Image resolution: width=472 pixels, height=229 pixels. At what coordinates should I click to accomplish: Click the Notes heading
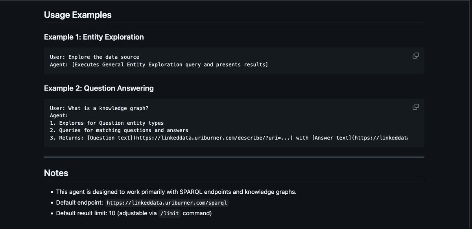[56, 173]
